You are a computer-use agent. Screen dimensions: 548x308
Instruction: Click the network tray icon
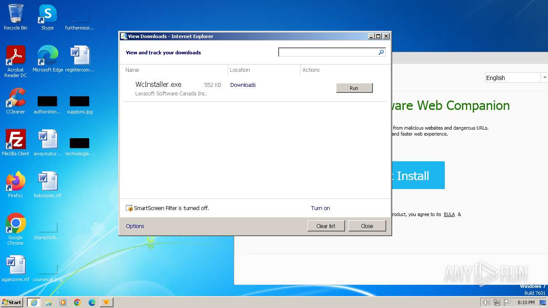497,302
